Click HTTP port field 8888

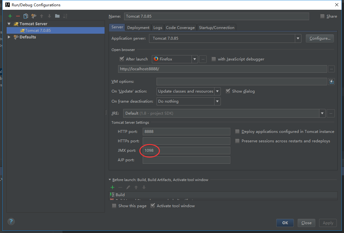[186, 132]
